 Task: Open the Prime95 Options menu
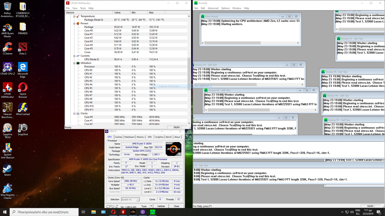click(225, 8)
